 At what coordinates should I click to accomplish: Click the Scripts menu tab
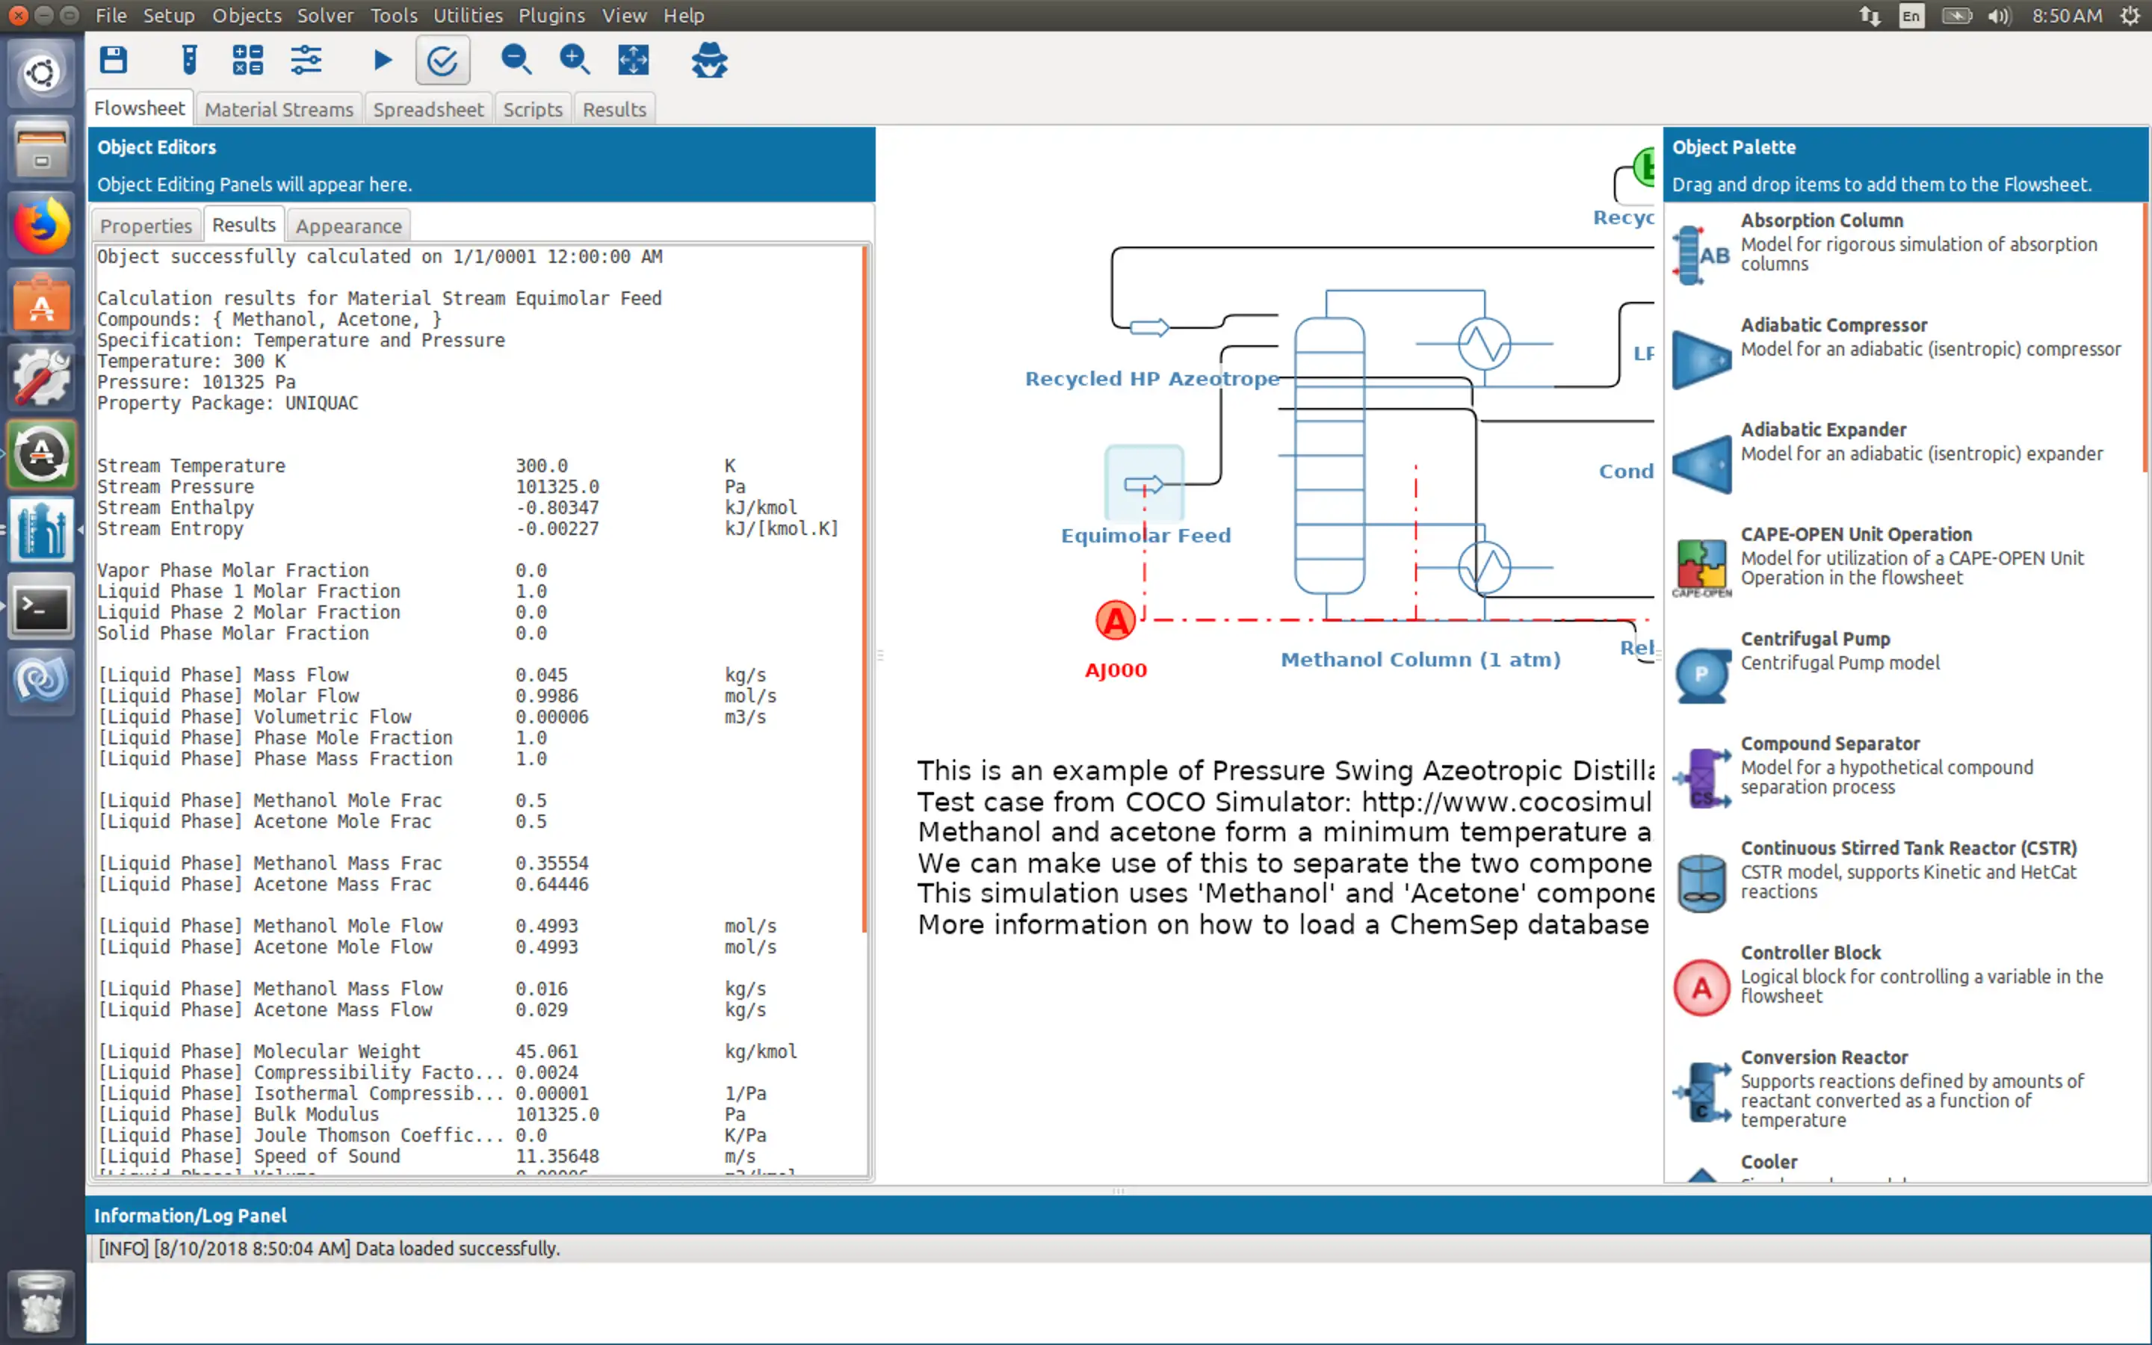533,107
